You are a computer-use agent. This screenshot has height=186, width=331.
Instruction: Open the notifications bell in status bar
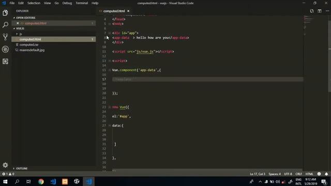(x=326, y=174)
